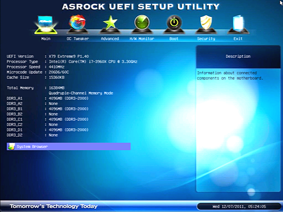Open the Security menu label

(x=206, y=39)
